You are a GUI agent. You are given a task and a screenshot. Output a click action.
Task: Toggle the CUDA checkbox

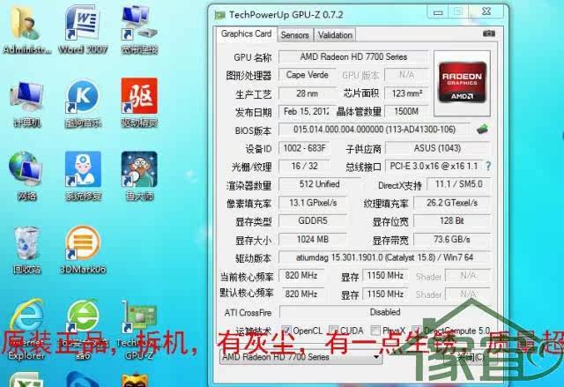pos(333,331)
